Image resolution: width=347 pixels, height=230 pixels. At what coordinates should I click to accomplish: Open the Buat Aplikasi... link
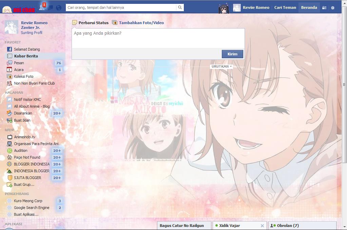26,214
